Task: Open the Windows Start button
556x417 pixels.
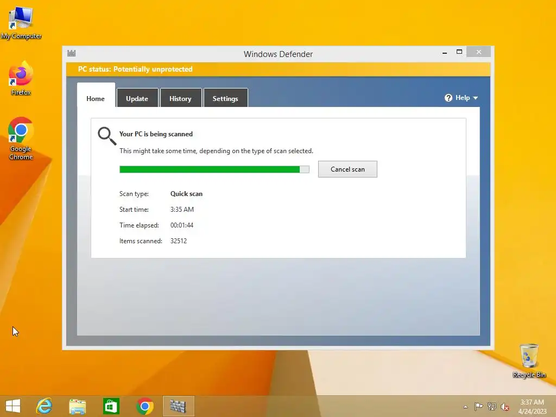Action: coord(13,406)
